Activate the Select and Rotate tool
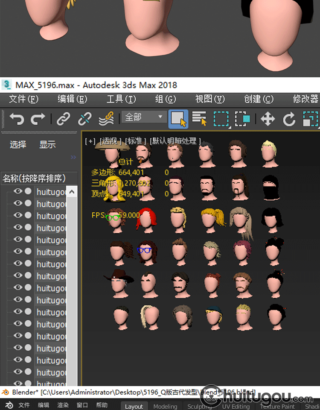This screenshot has height=410, width=320. click(x=289, y=119)
